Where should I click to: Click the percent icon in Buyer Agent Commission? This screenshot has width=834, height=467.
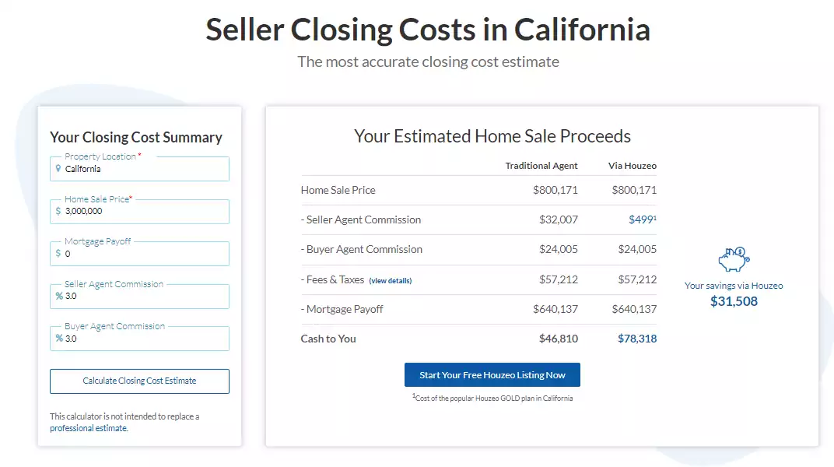[x=59, y=339]
